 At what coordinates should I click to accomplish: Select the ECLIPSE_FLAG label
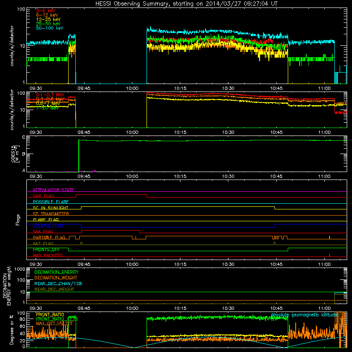(48, 226)
